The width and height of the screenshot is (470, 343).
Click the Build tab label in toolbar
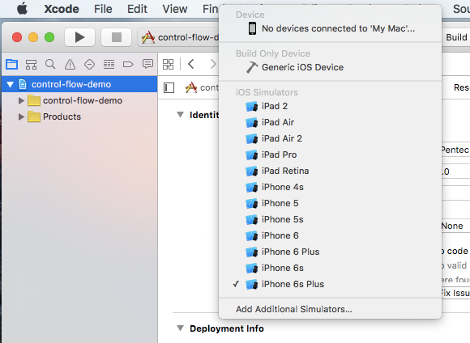click(x=456, y=37)
